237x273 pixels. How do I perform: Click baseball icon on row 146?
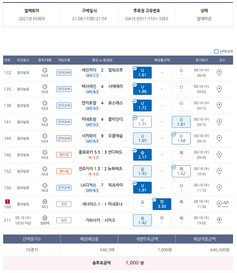coord(45,152)
